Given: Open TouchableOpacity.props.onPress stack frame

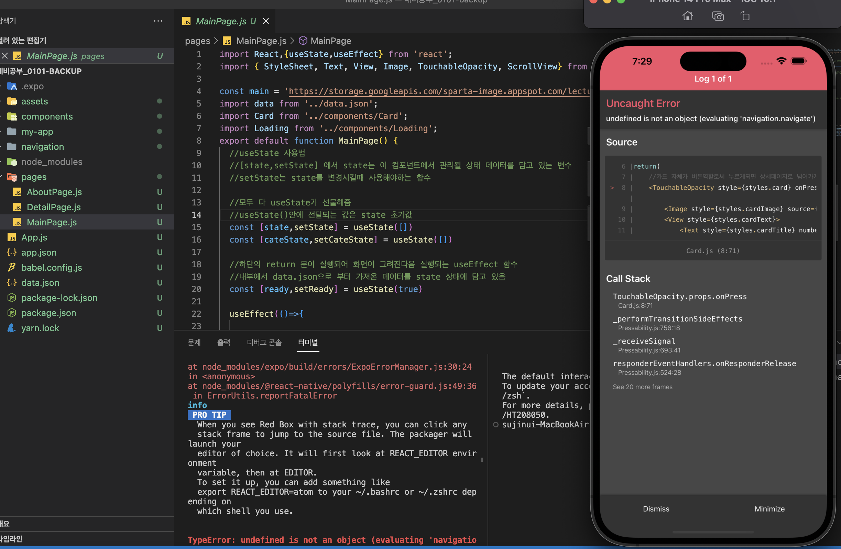Looking at the screenshot, I should click(679, 301).
